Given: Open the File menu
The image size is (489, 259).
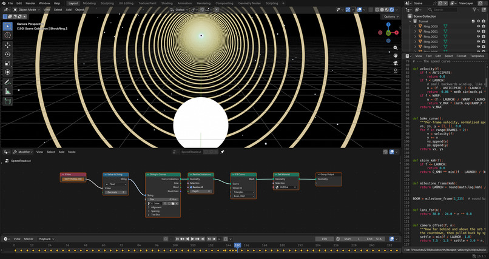Looking at the screenshot, I should tap(10, 3).
